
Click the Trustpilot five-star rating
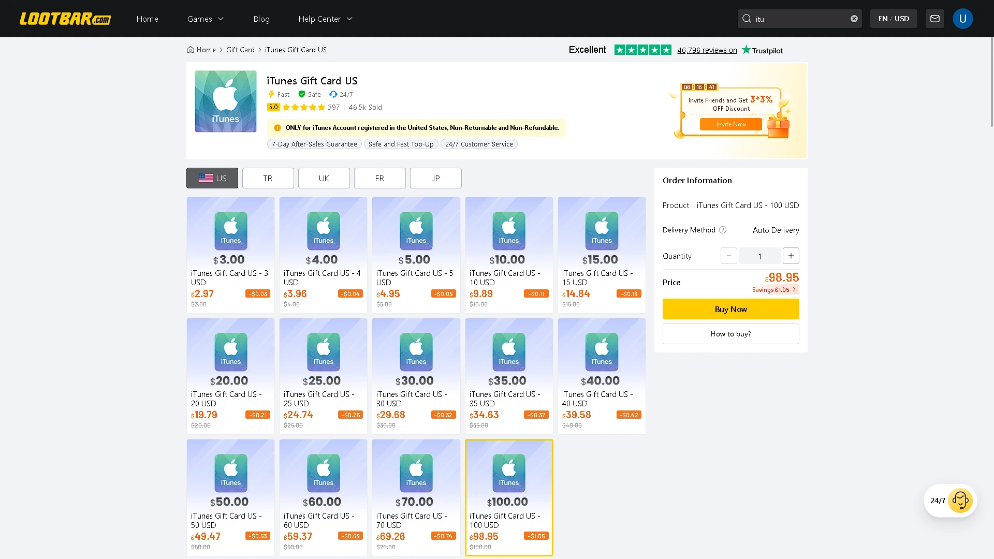click(x=643, y=50)
